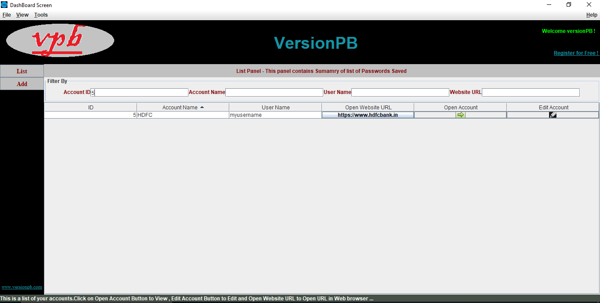The image size is (600, 303).
Task: Select the myusername cell
Action: 275,115
